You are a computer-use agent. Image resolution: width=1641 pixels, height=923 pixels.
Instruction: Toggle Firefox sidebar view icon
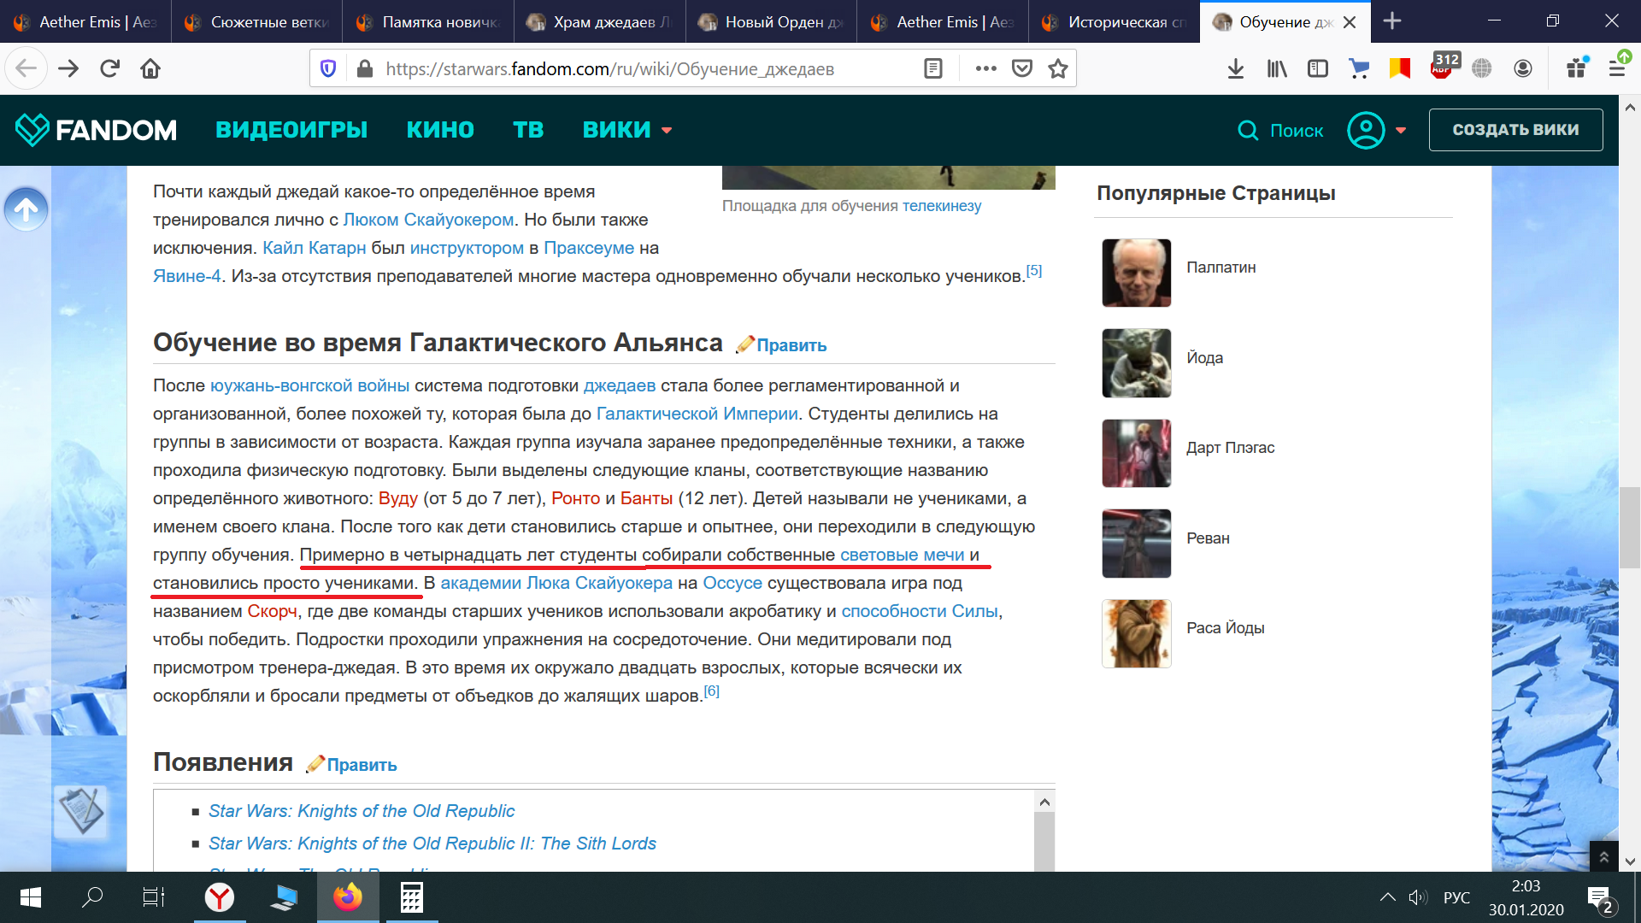pos(1318,68)
